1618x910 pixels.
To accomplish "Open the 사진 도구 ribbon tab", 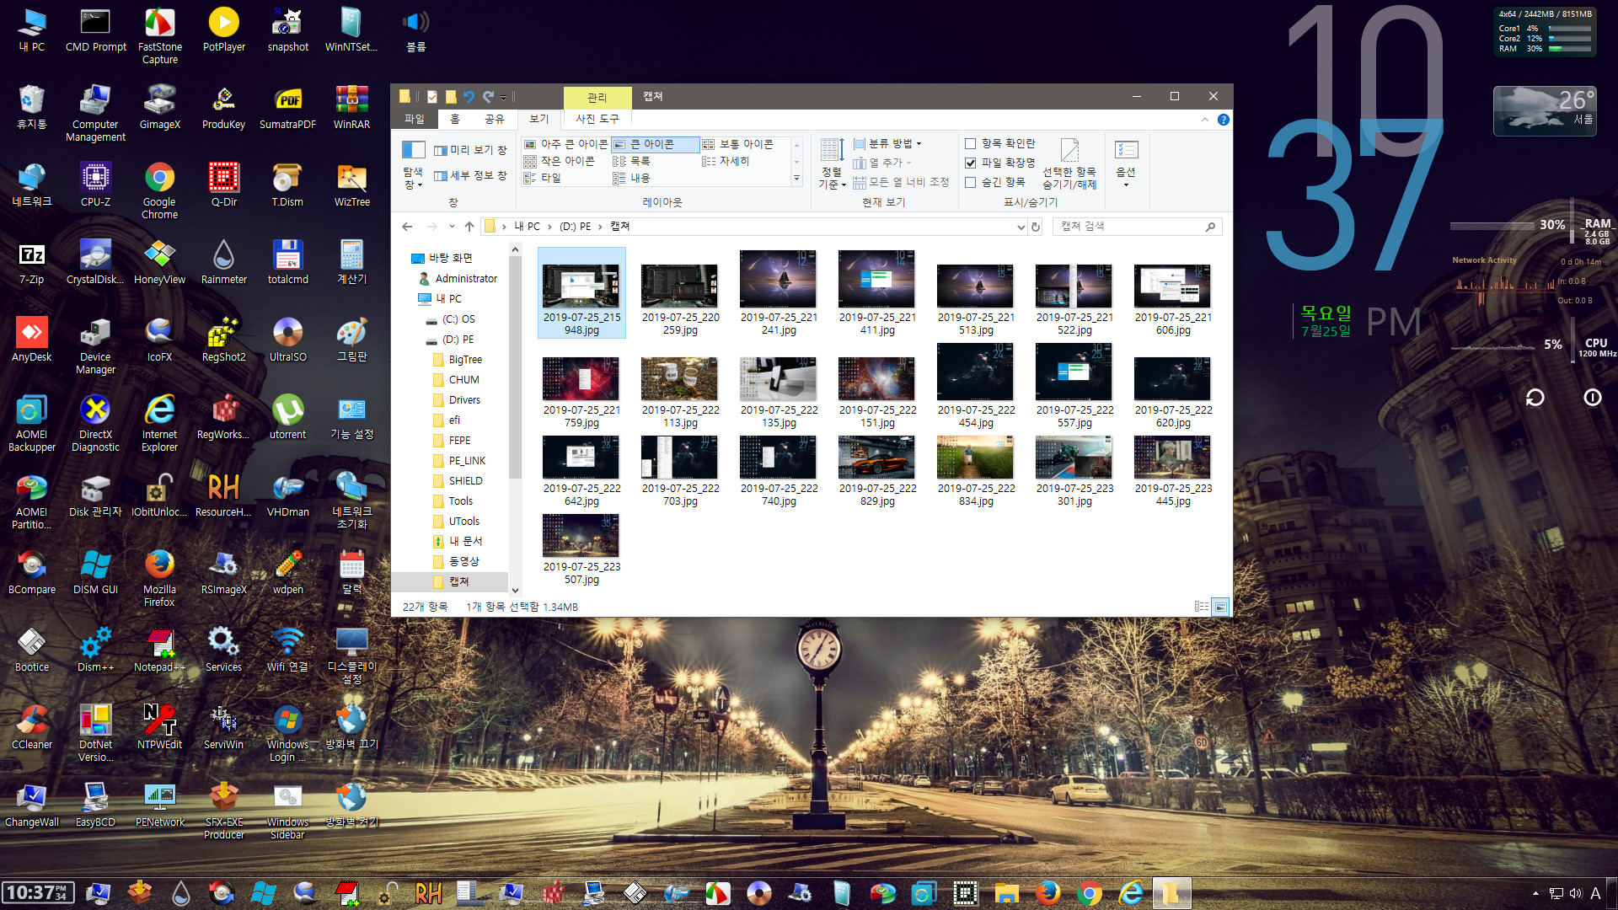I will click(x=597, y=120).
